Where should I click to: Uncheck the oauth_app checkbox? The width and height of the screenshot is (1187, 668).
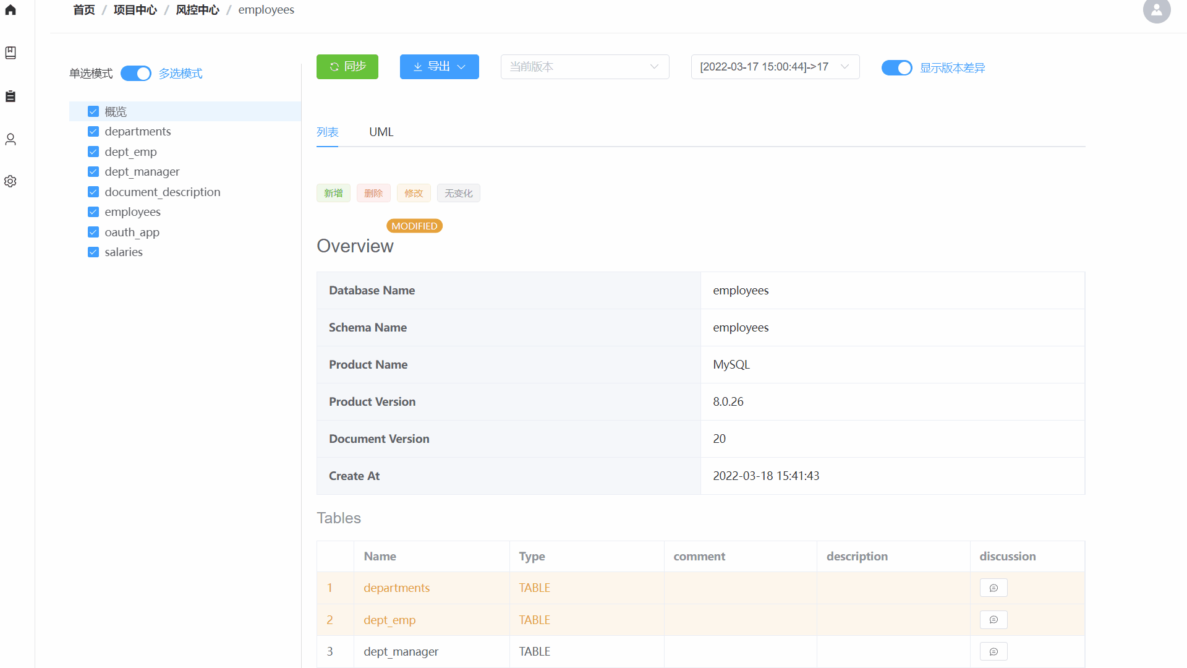point(93,232)
